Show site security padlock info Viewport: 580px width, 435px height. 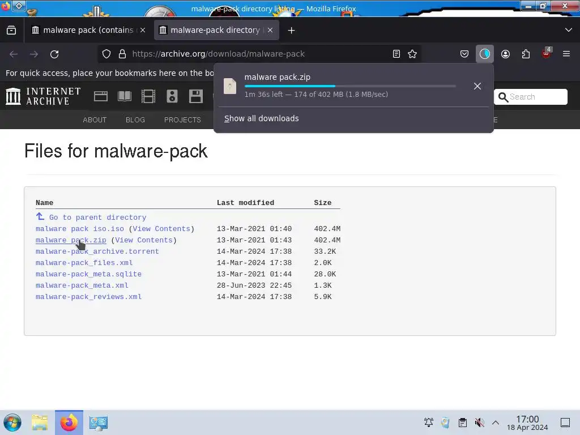coord(122,54)
